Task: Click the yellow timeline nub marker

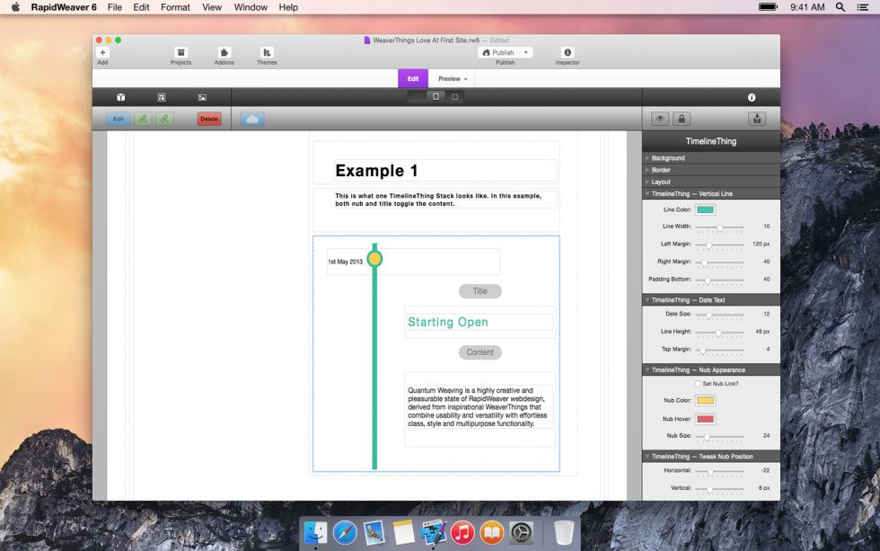Action: coord(374,259)
